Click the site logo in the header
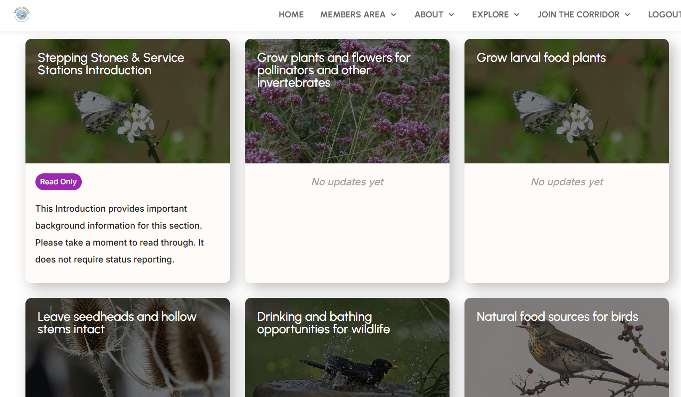 [x=22, y=14]
